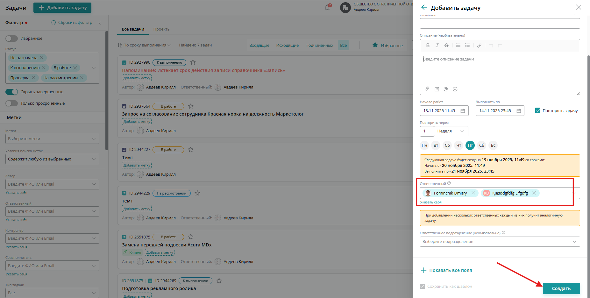Open calendar picker for Начало работ

pyautogui.click(x=463, y=111)
